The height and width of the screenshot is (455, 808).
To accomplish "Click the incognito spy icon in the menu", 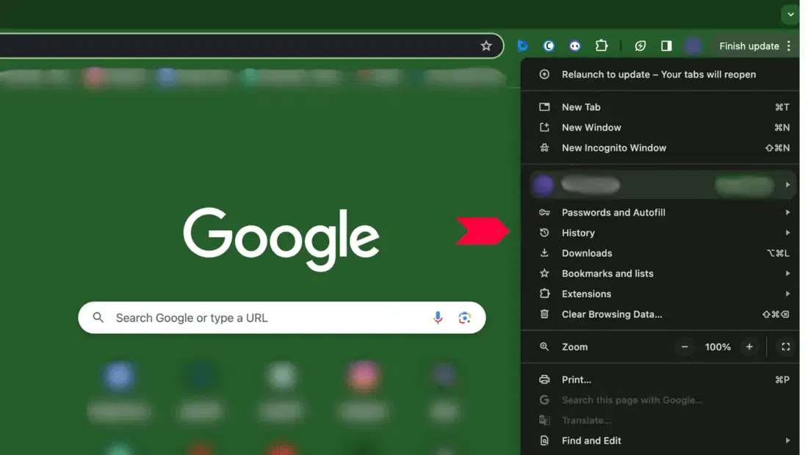I will tap(544, 148).
